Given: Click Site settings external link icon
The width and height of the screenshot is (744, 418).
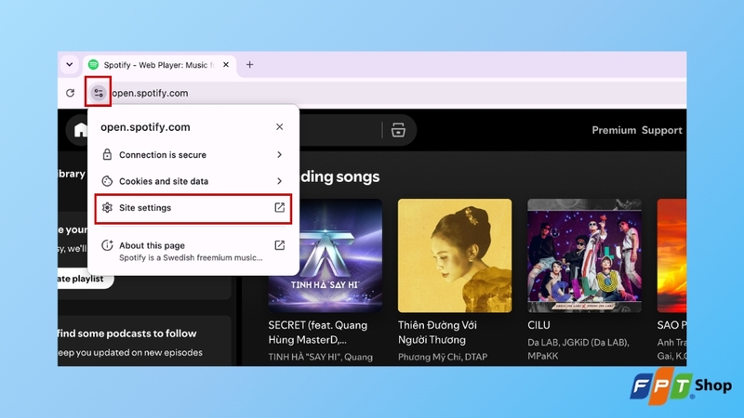Looking at the screenshot, I should coord(280,207).
